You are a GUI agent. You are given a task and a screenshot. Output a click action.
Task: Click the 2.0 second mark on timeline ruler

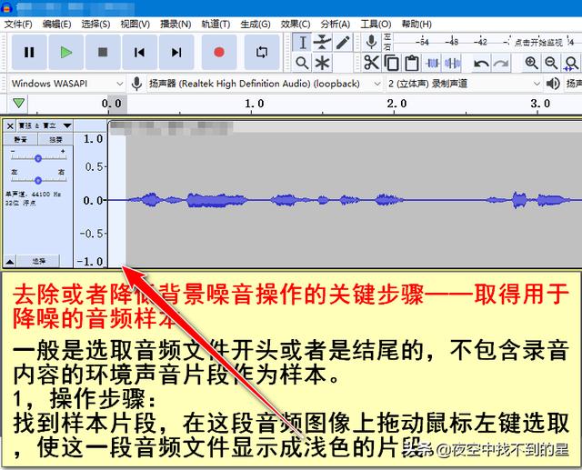396,104
